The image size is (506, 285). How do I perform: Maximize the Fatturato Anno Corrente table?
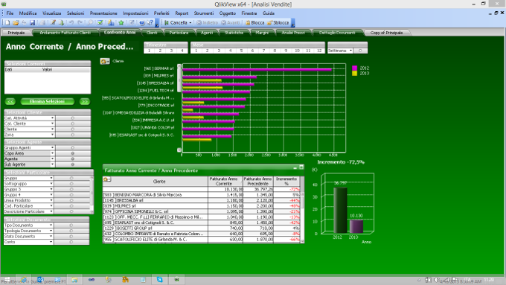301,167
